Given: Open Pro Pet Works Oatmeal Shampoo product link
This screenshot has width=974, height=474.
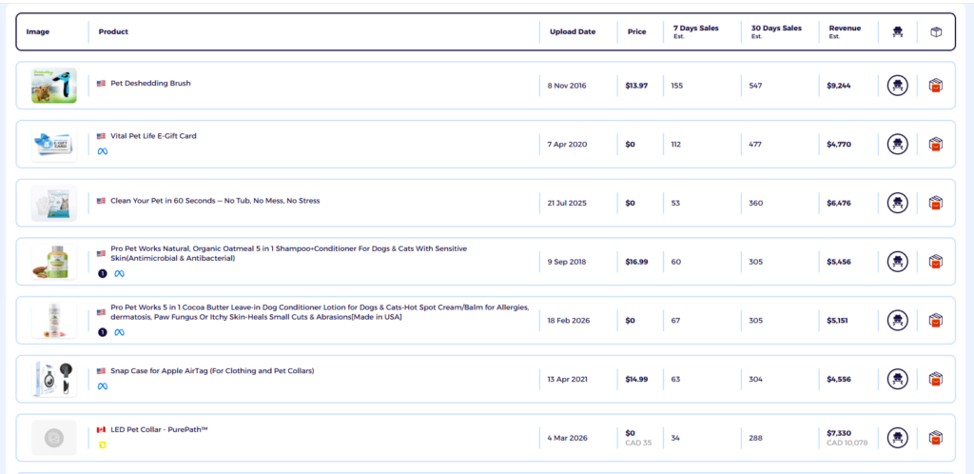Looking at the screenshot, I should tap(289, 253).
